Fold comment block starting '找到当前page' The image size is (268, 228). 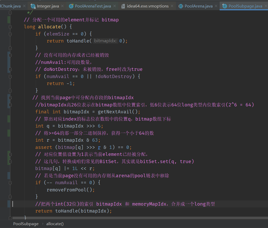click(10, 98)
